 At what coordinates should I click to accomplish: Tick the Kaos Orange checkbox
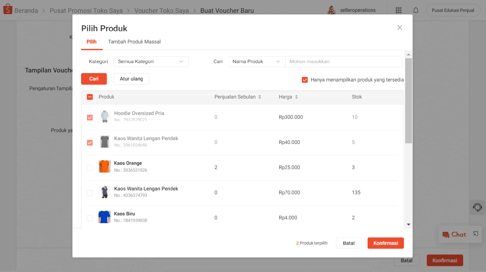tap(90, 168)
